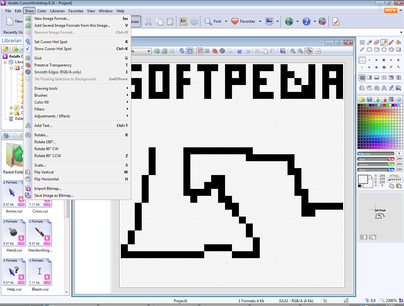404x306 pixels.
Task: Click Scale... menu entry
Action: [x=77, y=165]
